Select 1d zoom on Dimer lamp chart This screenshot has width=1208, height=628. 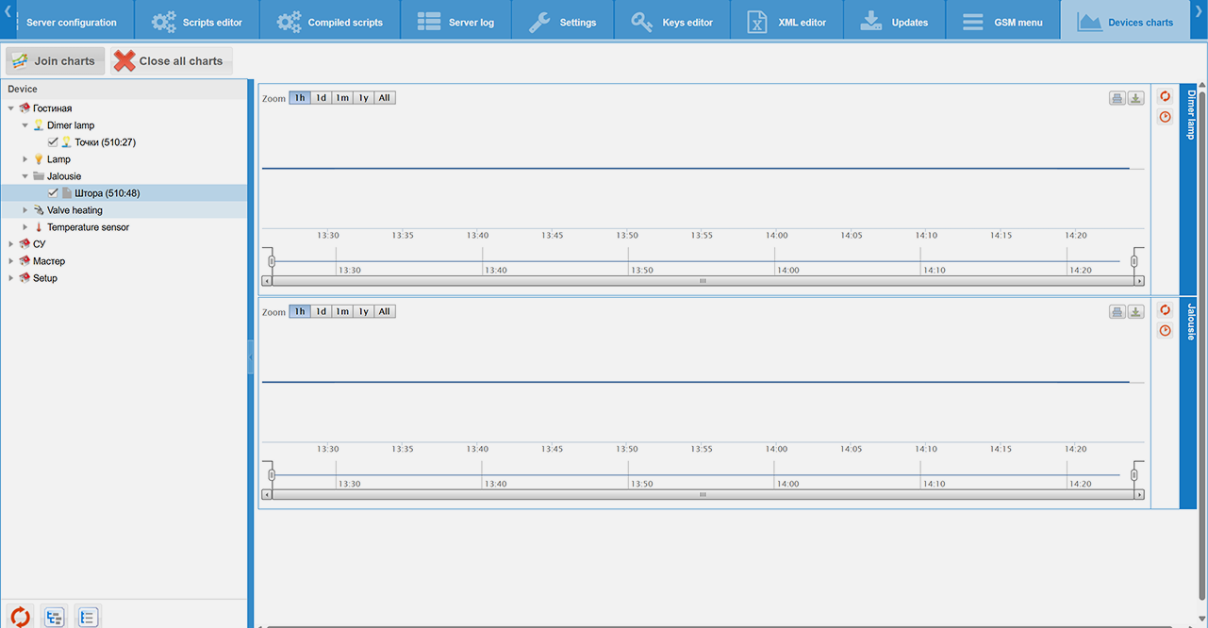(321, 98)
